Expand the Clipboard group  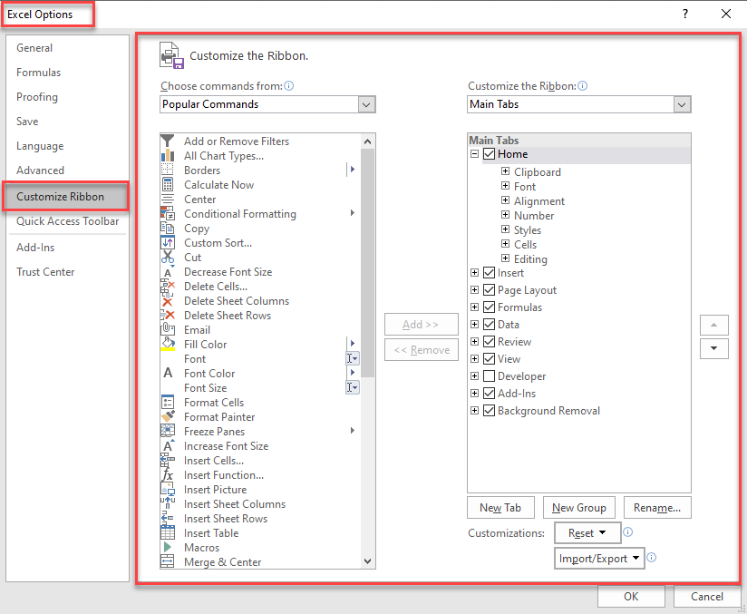506,171
